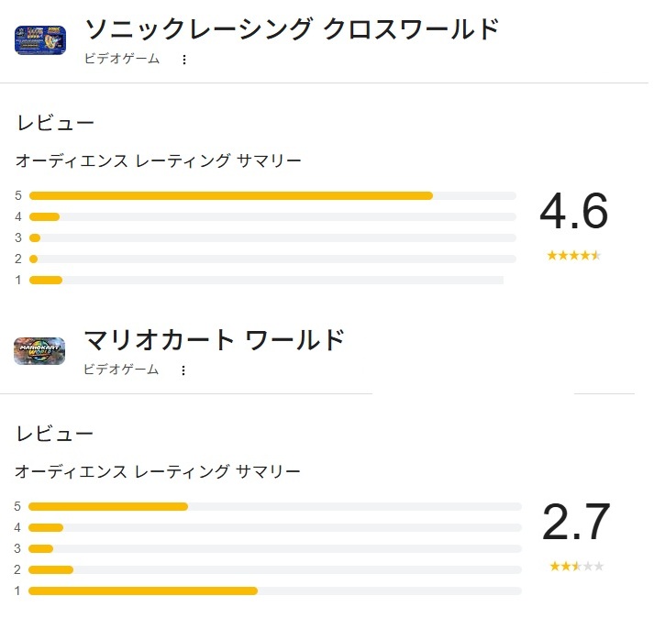
Task: Select the 3-star bar for Sonic Racing
Action: pos(272,237)
